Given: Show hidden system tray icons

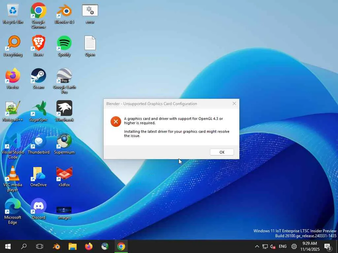Looking at the screenshot, I should point(257,246).
